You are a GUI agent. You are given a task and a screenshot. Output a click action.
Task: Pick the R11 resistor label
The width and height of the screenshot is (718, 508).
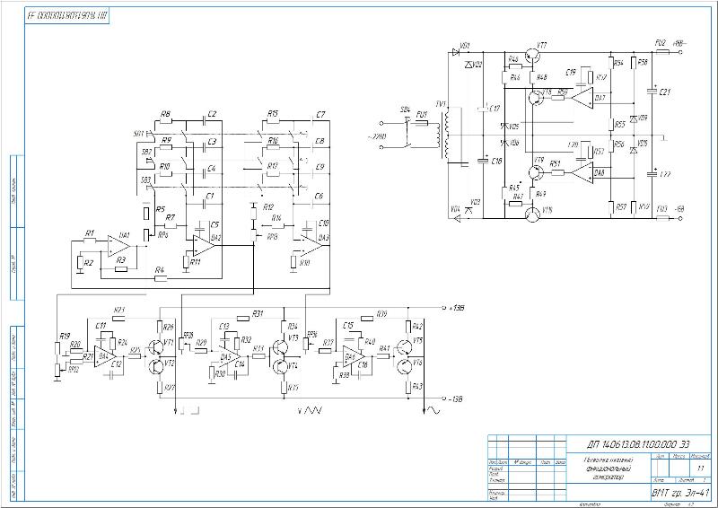pos(196,262)
